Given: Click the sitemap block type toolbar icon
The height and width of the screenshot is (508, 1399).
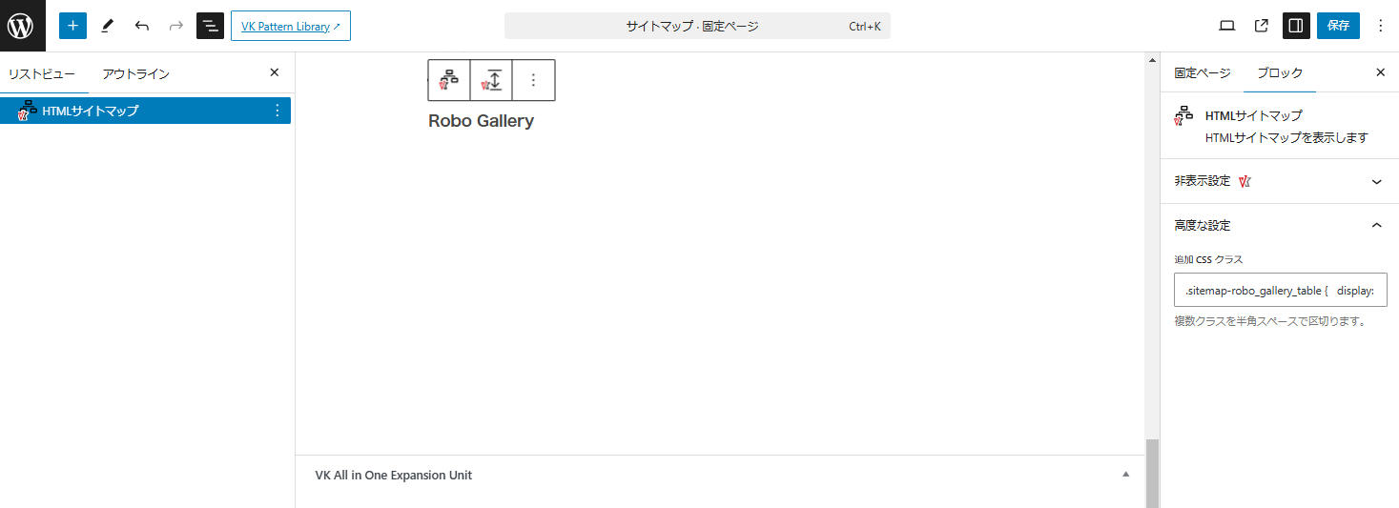Looking at the screenshot, I should (449, 80).
